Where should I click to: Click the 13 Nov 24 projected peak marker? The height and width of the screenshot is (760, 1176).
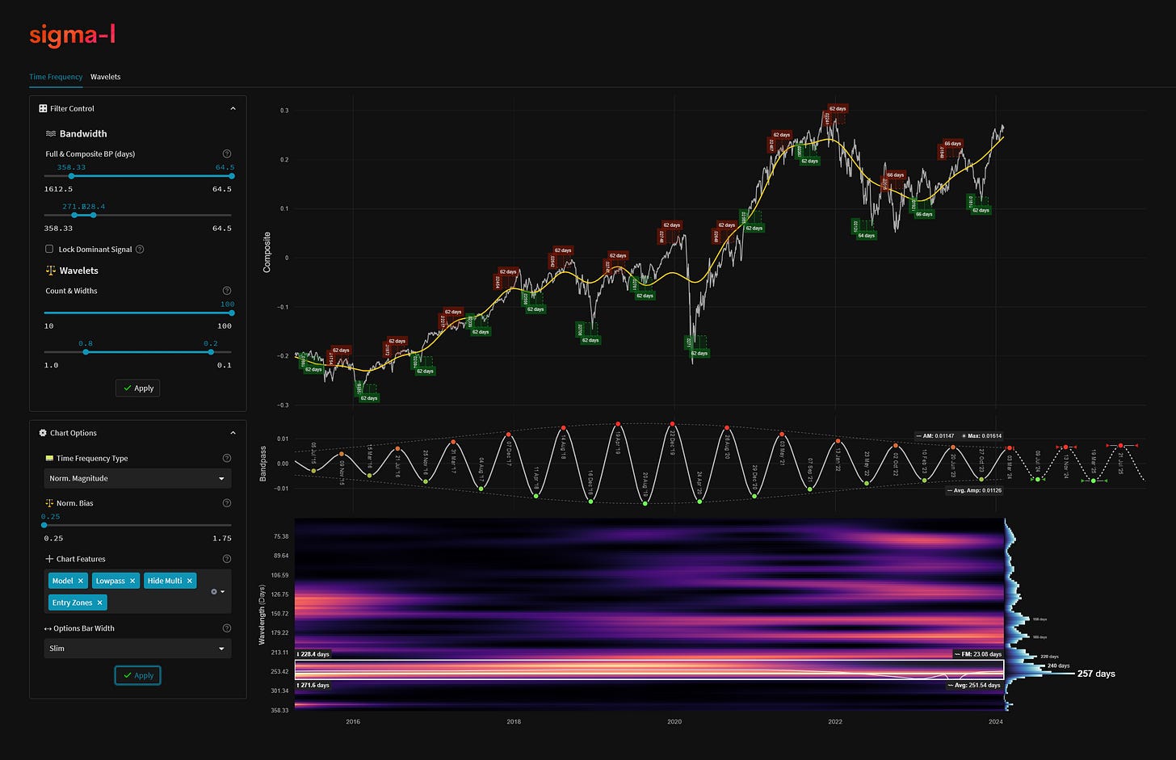[1065, 447]
